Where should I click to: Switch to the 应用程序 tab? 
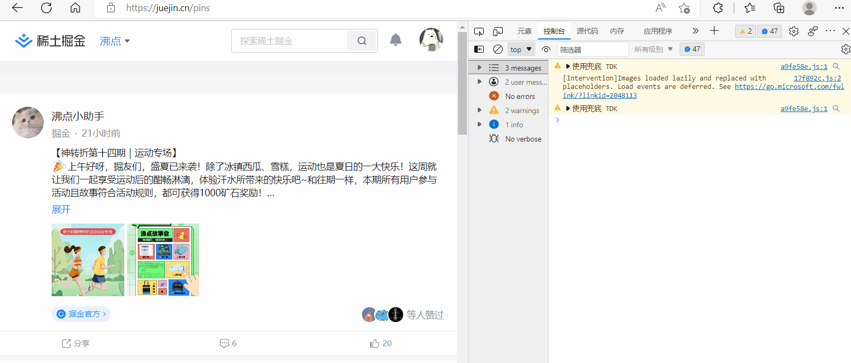tap(658, 31)
